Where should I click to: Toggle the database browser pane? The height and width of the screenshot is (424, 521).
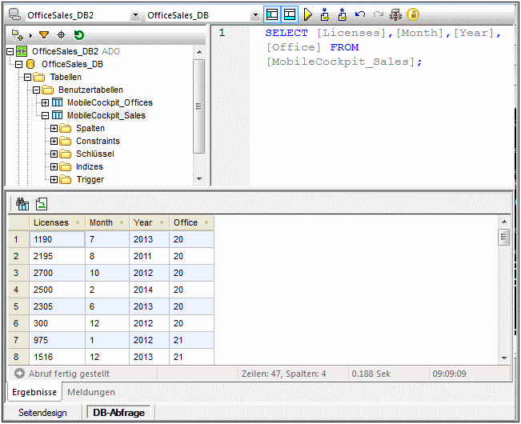[272, 14]
